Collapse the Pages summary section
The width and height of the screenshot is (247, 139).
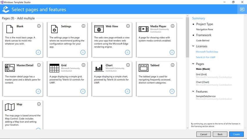tap(193, 64)
